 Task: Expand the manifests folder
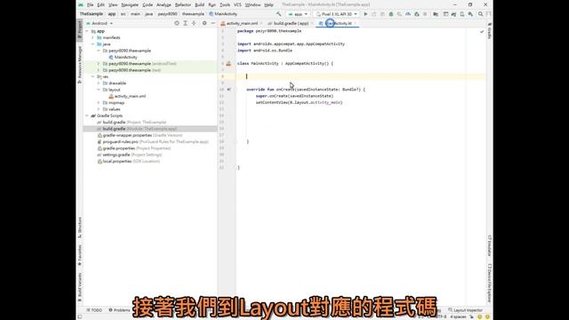92,37
